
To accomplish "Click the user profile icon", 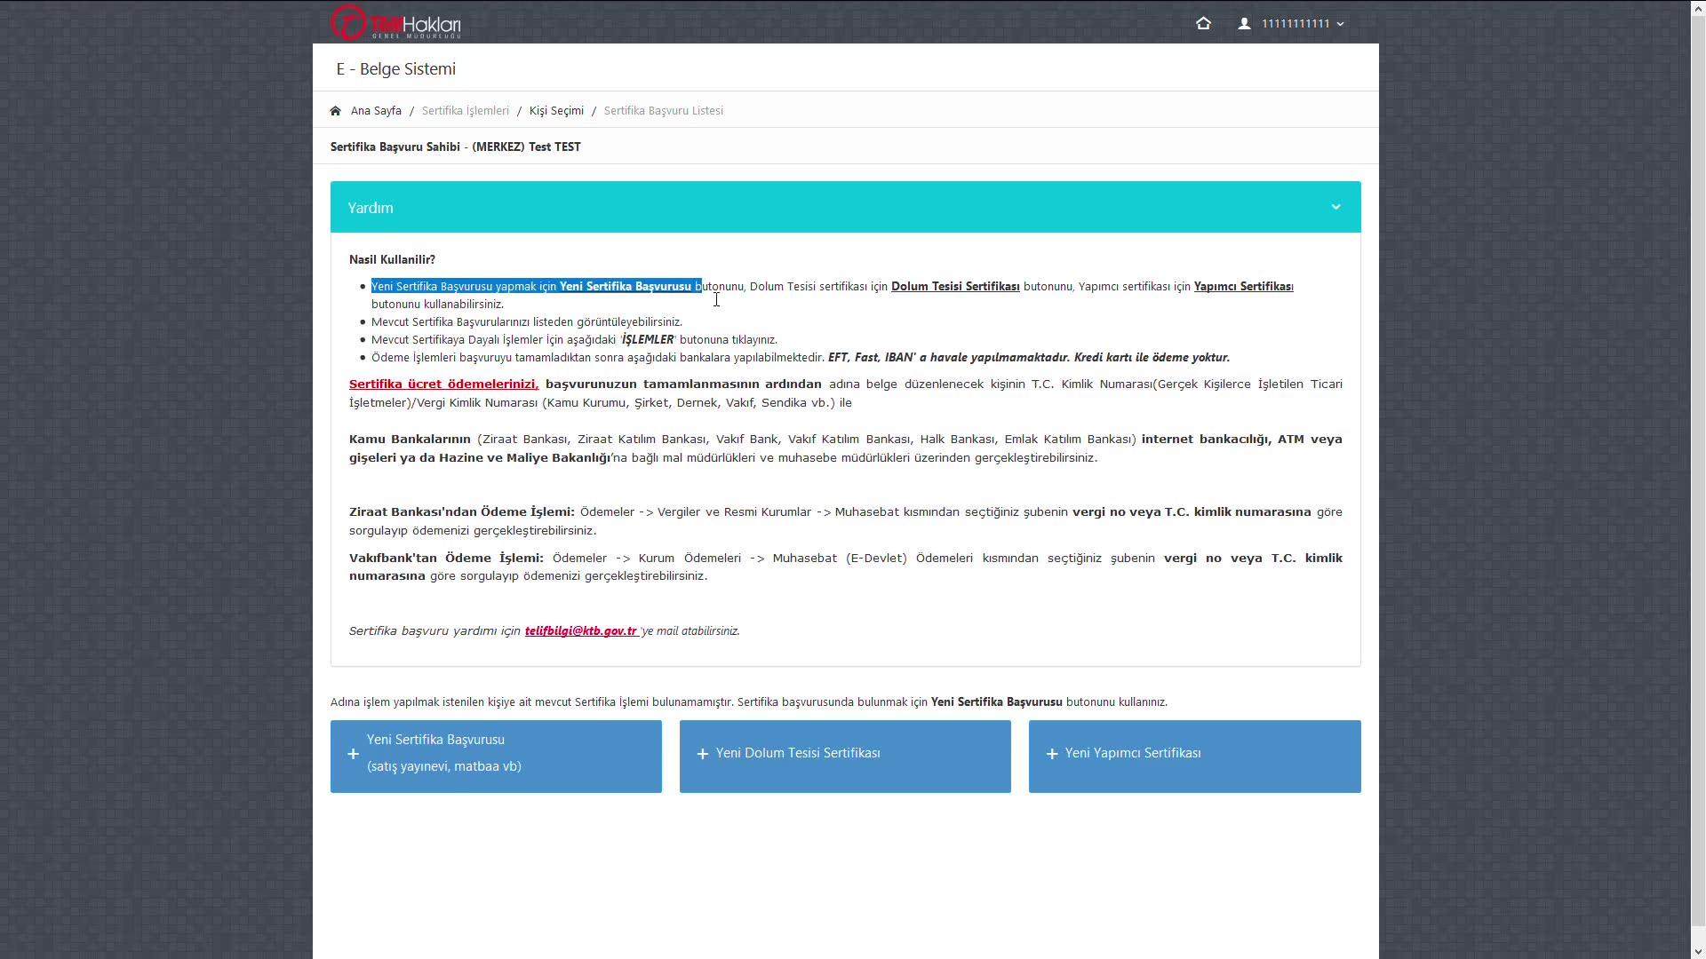I will click(x=1244, y=24).
